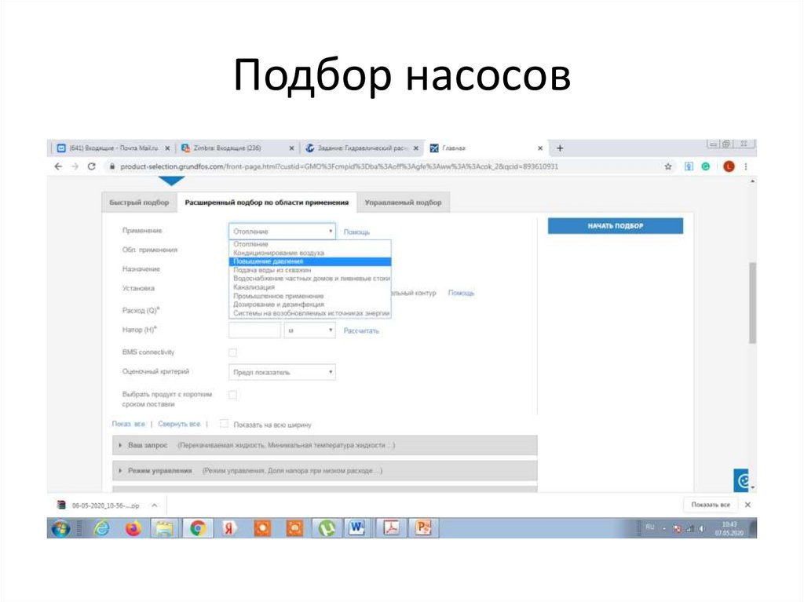Open uTorrent from the taskbar
Viewport: 804px width, 602px height.
click(x=327, y=528)
